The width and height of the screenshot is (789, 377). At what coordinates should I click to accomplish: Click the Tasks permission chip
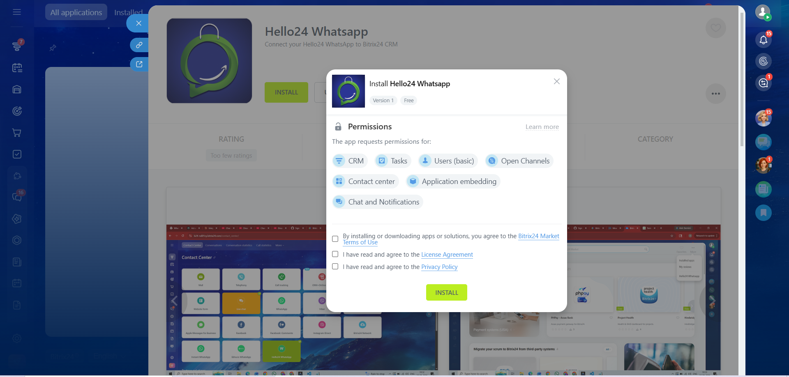(393, 161)
